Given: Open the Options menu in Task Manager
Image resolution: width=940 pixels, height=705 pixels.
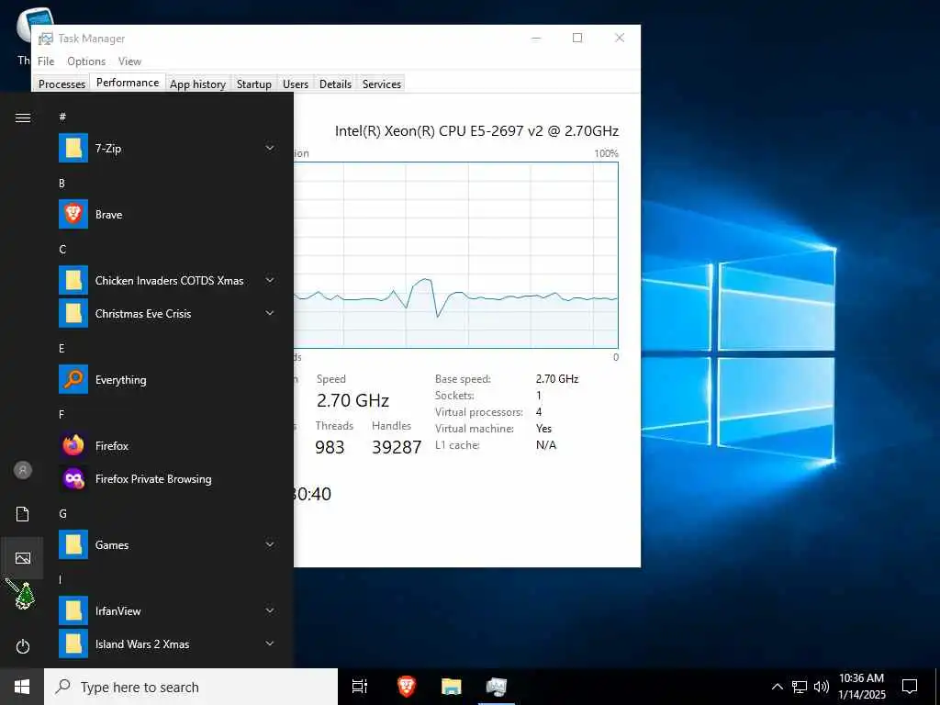Looking at the screenshot, I should click(86, 62).
